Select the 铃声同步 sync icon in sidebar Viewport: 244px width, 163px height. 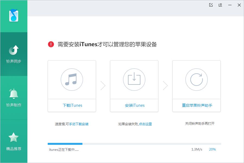(14, 50)
